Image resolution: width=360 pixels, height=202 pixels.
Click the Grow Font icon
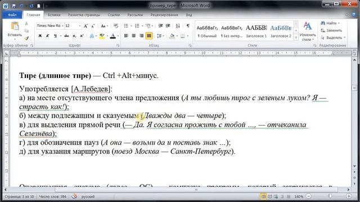tap(85, 26)
